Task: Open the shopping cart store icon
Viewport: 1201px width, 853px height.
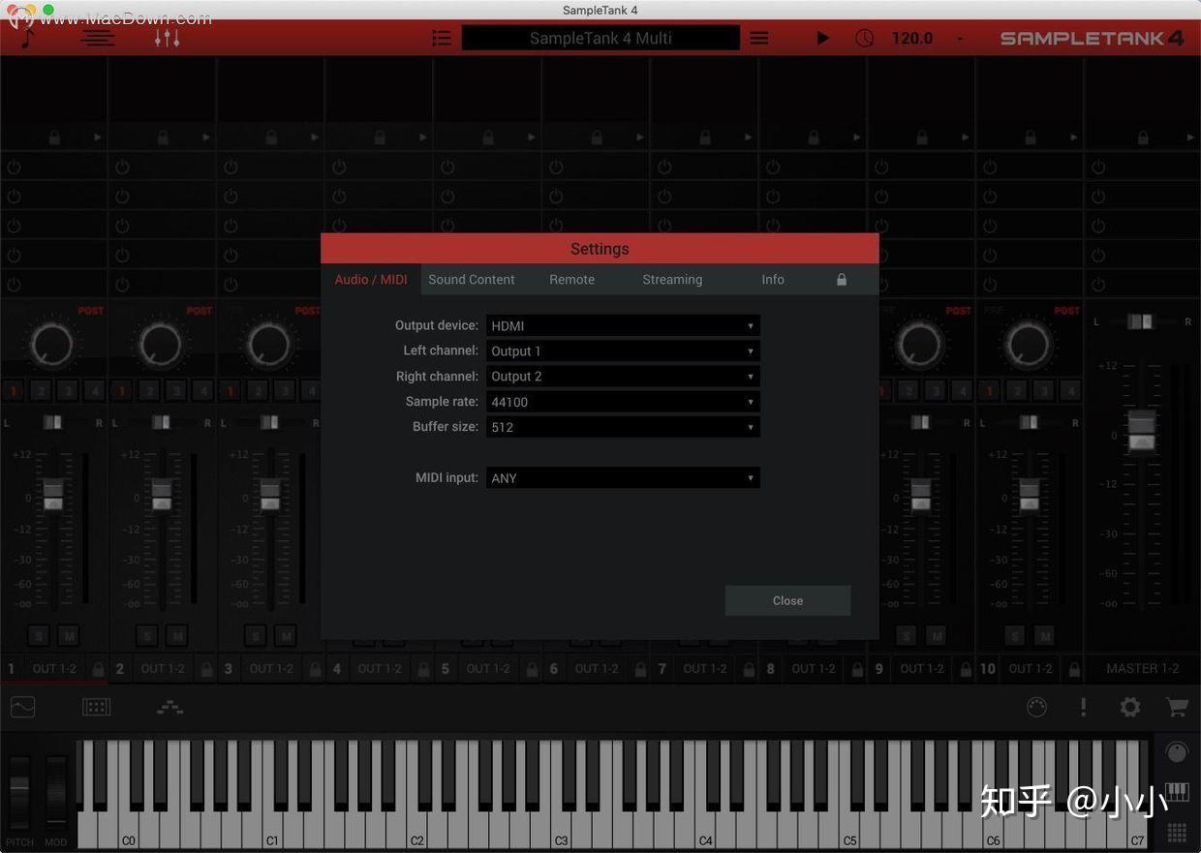Action: (x=1177, y=707)
